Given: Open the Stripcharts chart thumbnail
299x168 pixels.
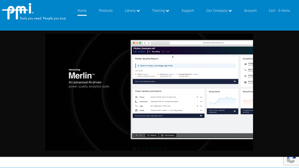Looking at the screenshot, I should pos(222,101).
